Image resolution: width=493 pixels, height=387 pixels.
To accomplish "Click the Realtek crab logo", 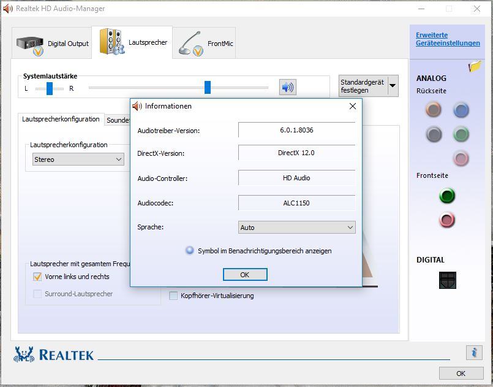I will coord(24,354).
